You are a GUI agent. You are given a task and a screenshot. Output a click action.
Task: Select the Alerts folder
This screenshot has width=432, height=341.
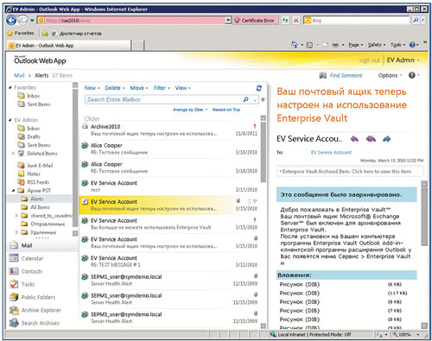[36, 199]
